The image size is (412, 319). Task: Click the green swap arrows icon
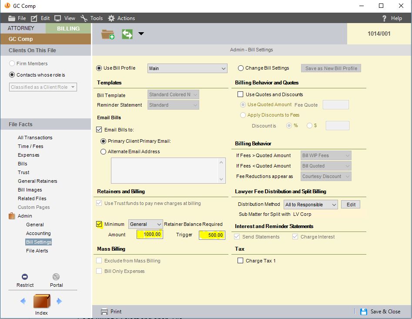[127, 34]
